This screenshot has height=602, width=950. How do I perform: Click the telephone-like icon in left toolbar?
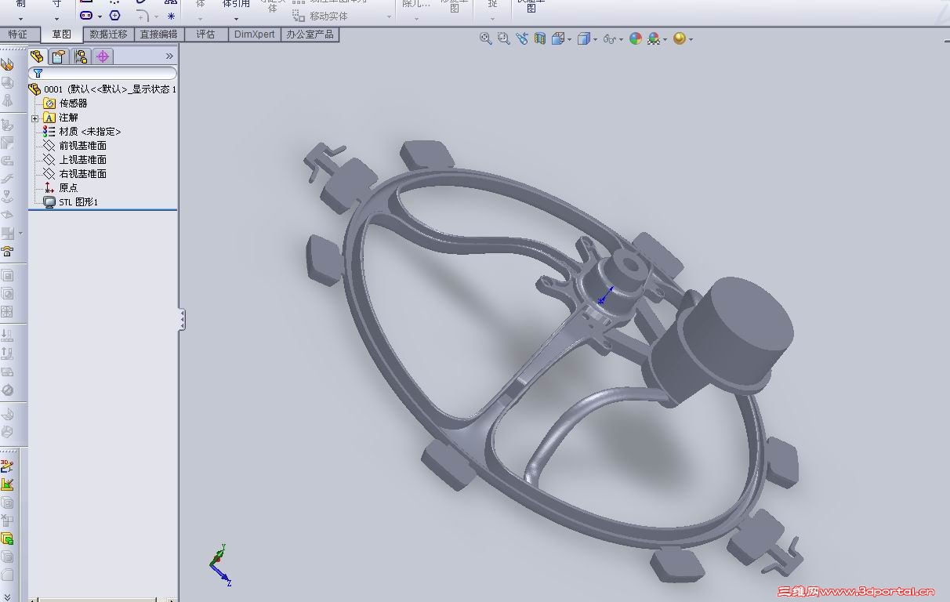pos(7,252)
